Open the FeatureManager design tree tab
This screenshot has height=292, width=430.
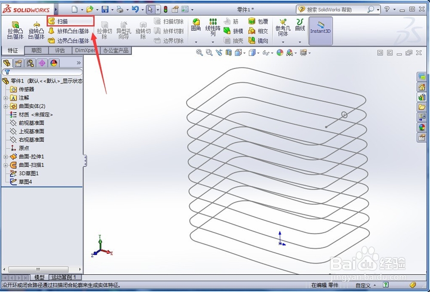point(7,63)
